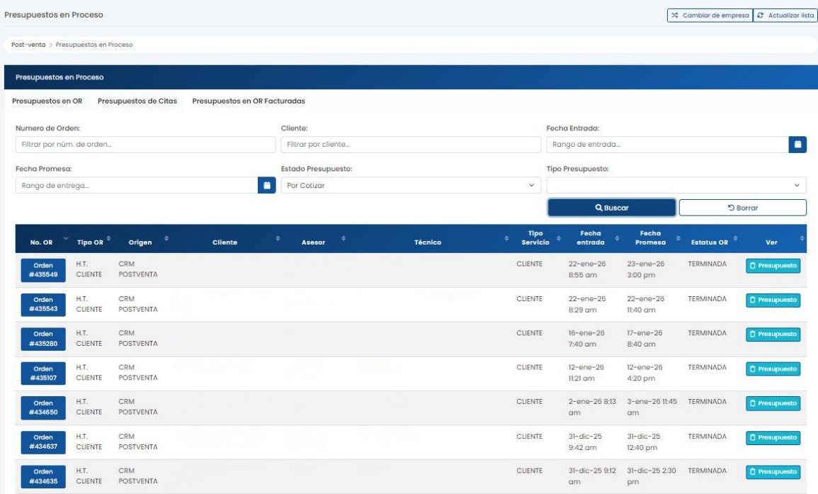Sort table by No. OR column
The image size is (818, 494).
click(x=66, y=239)
